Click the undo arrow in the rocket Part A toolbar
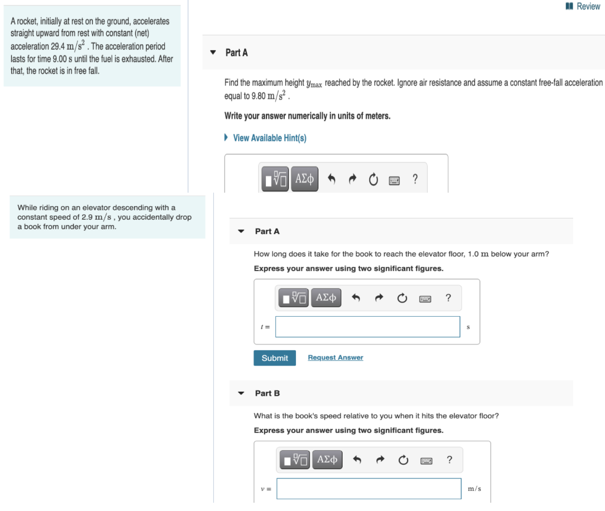The image size is (605, 511). (x=332, y=178)
